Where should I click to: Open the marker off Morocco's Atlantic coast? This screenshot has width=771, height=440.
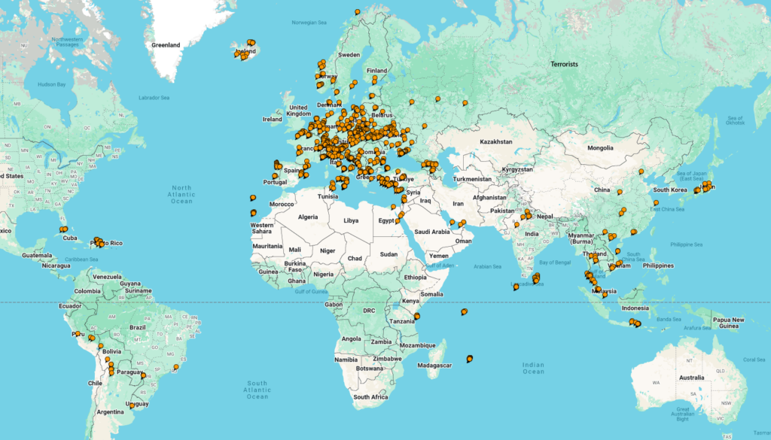252,199
